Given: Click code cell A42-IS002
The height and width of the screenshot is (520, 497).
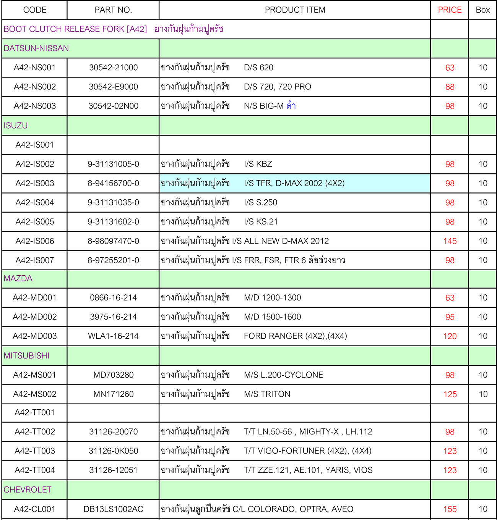Looking at the screenshot, I should tap(35, 164).
